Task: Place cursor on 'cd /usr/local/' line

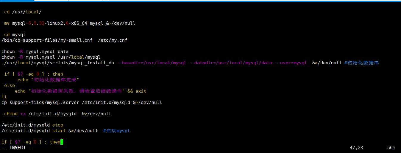Action: pos(23,12)
